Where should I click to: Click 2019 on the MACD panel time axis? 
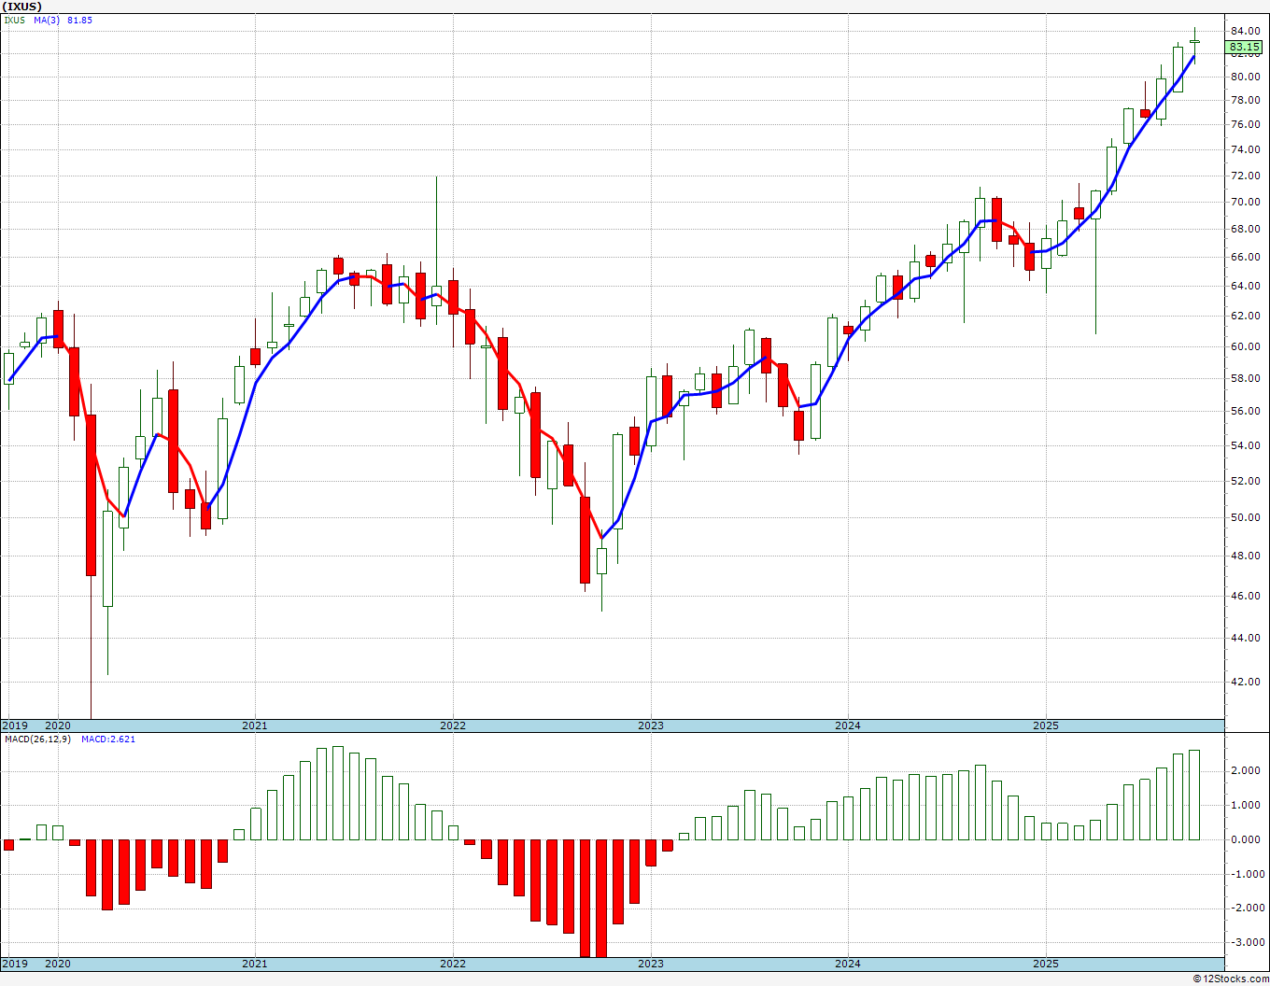click(15, 964)
